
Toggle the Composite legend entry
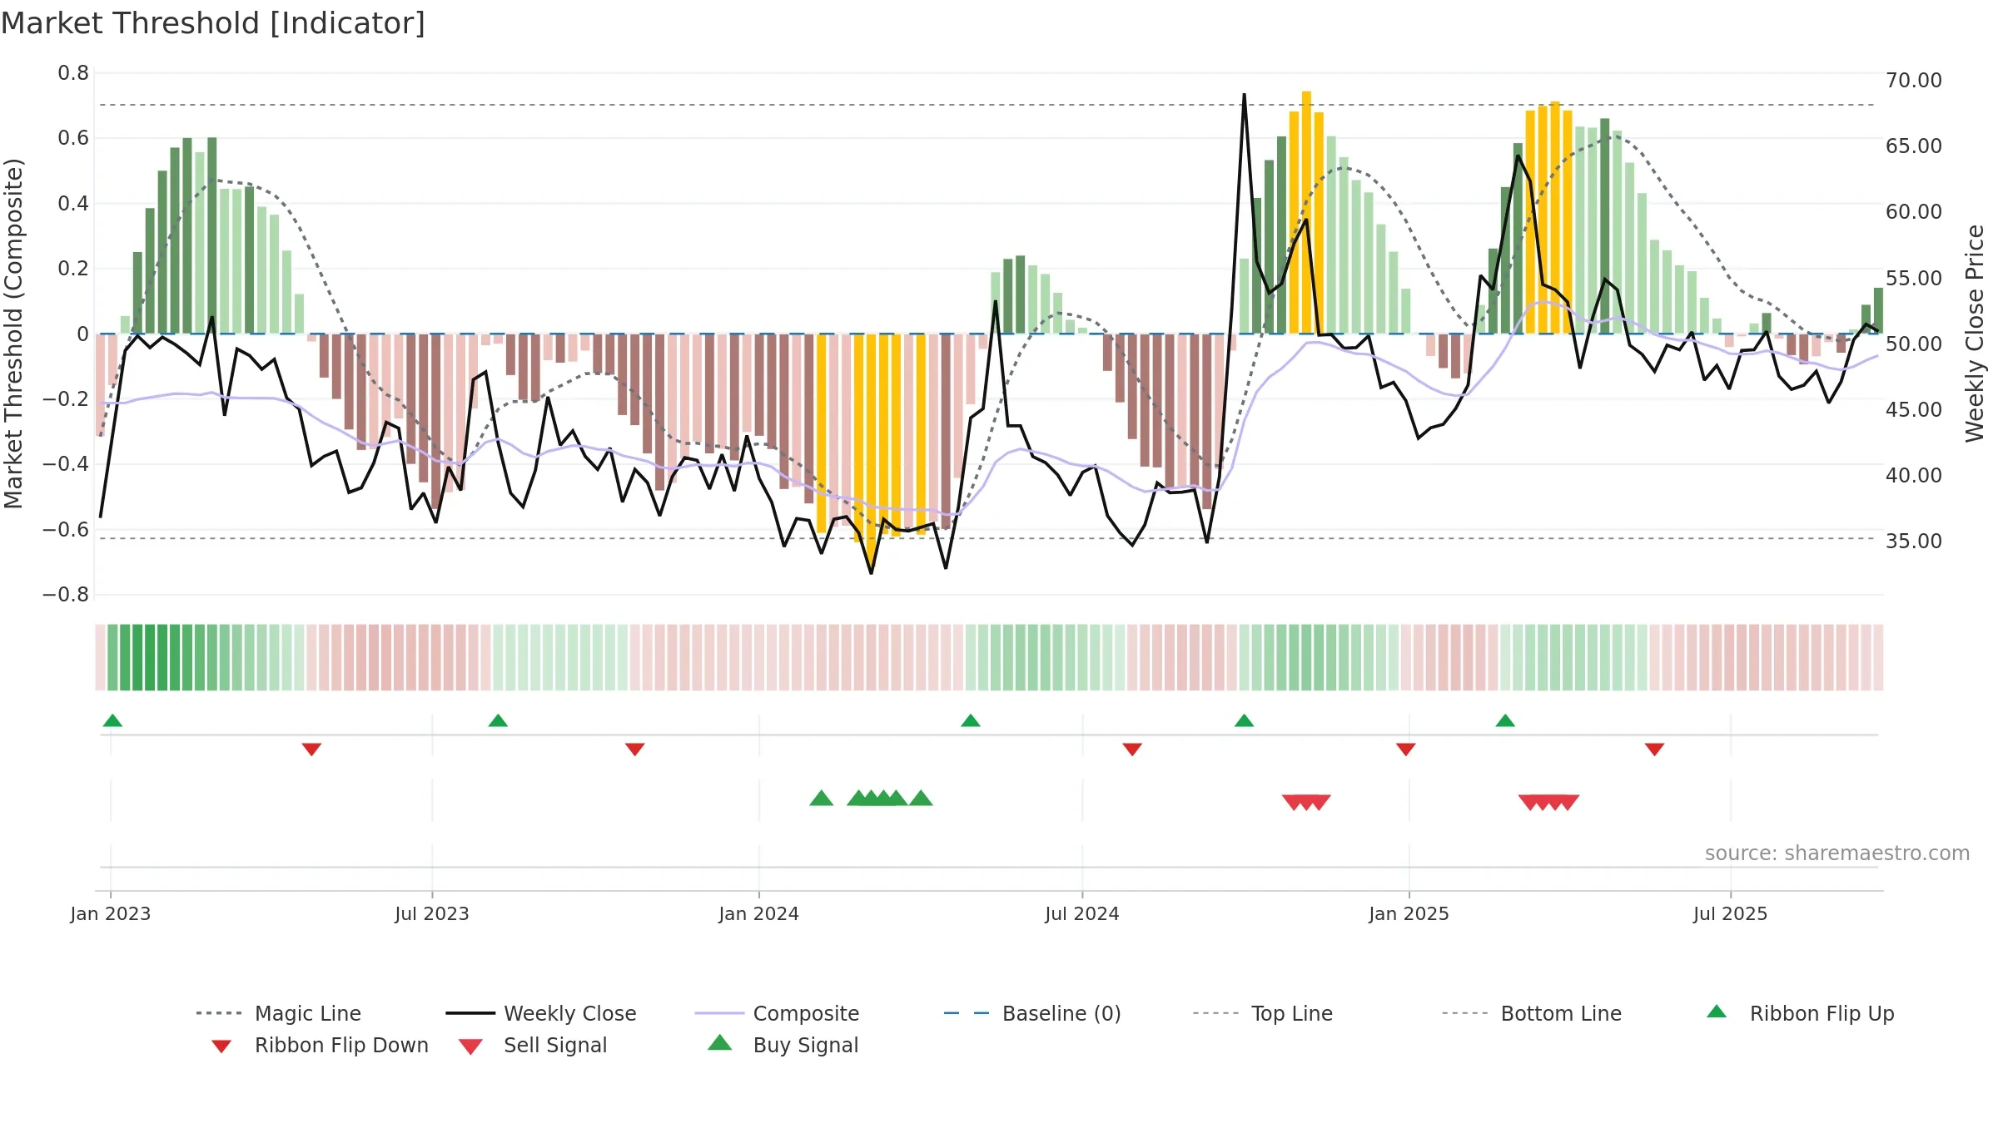(777, 1013)
